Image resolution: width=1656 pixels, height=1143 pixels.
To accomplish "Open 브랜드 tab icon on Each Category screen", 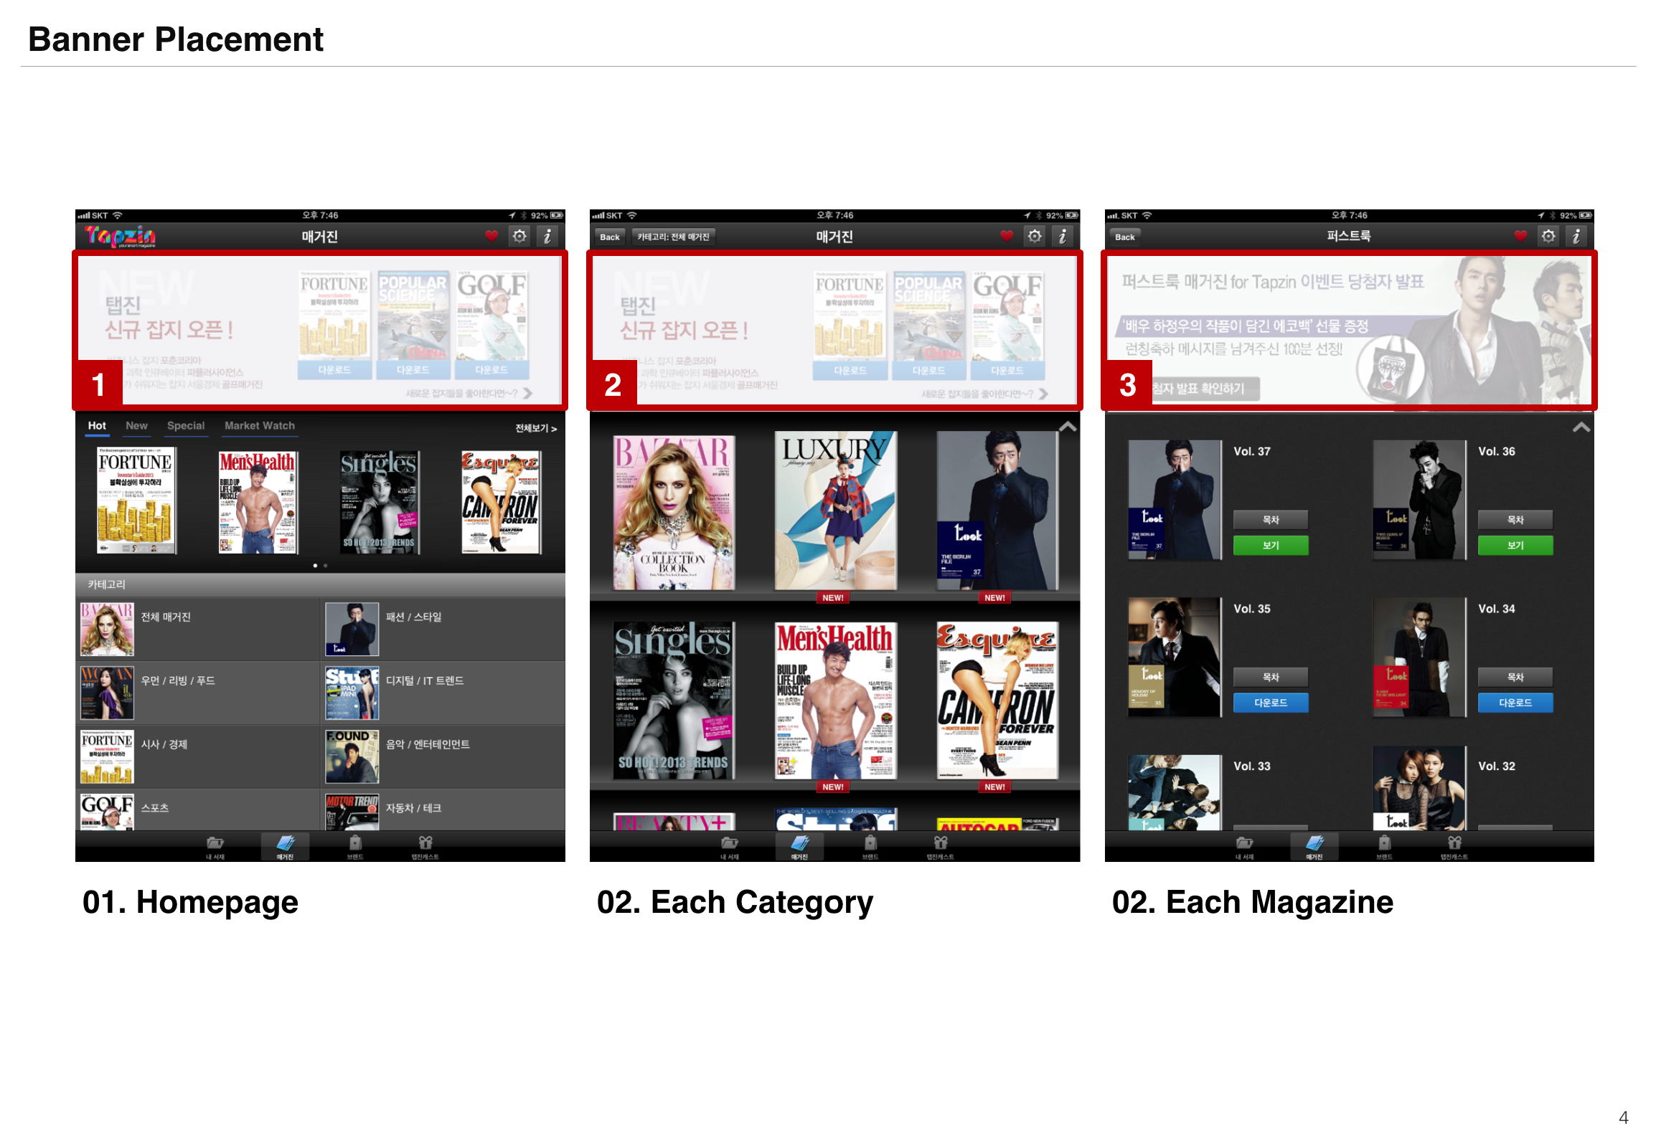I will (x=870, y=847).
